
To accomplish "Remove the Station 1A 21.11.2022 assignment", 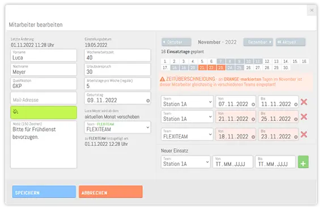I will [x=304, y=116].
